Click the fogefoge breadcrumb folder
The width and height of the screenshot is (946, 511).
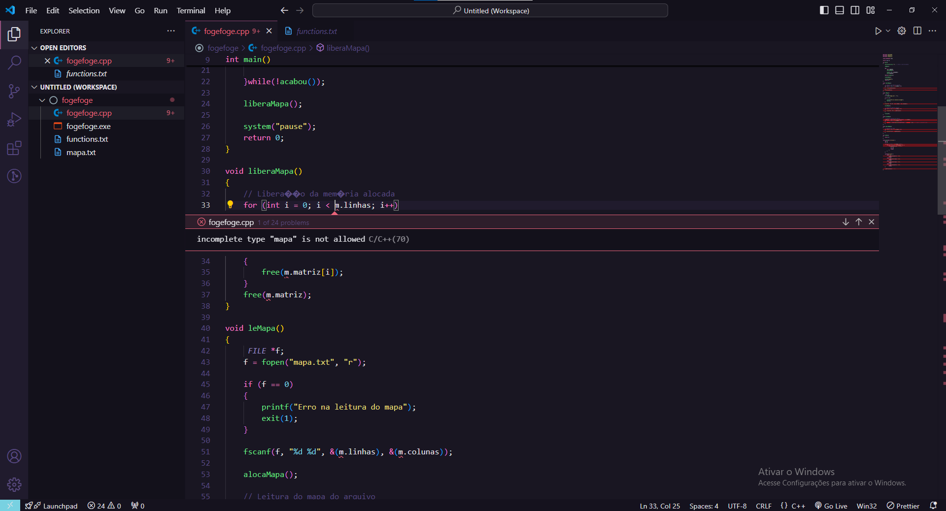tap(223, 48)
